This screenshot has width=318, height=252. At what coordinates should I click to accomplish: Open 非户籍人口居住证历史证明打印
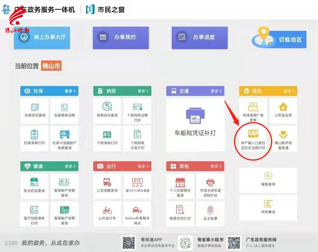click(x=253, y=140)
